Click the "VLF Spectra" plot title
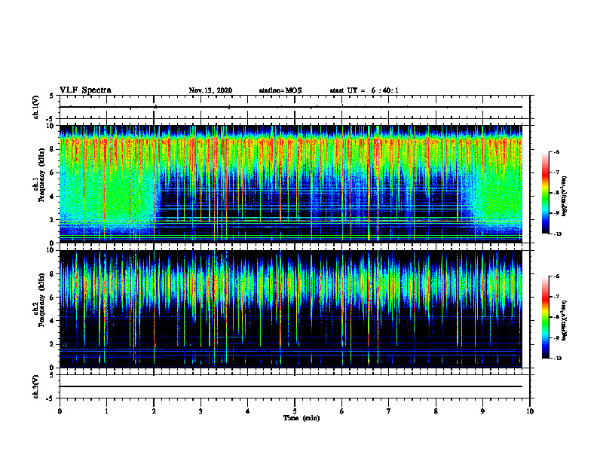The image size is (597, 461). (x=85, y=90)
